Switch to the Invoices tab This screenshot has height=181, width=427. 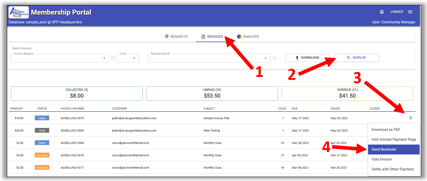tap(212, 37)
